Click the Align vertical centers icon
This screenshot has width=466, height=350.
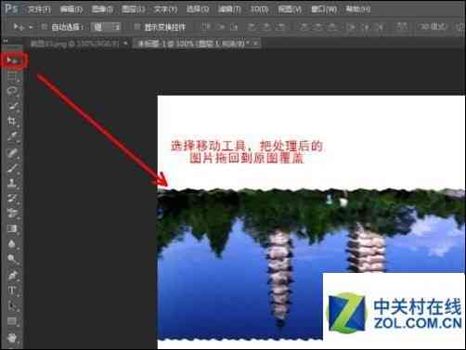pos(220,27)
